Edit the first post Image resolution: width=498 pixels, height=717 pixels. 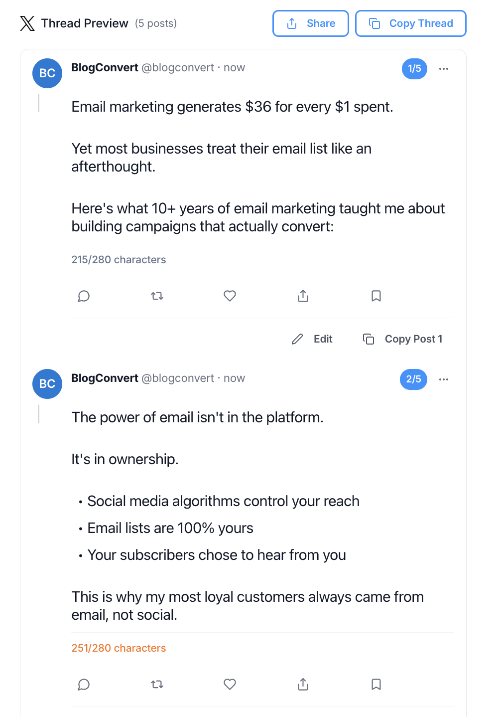pos(312,339)
